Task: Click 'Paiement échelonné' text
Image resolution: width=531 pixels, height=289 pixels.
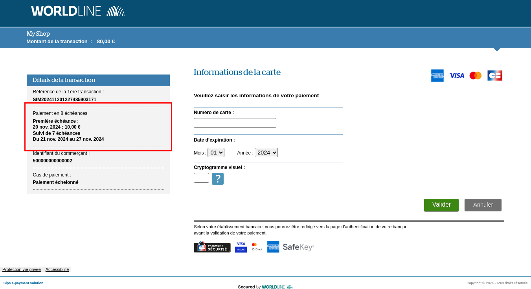Action: [x=56, y=182]
